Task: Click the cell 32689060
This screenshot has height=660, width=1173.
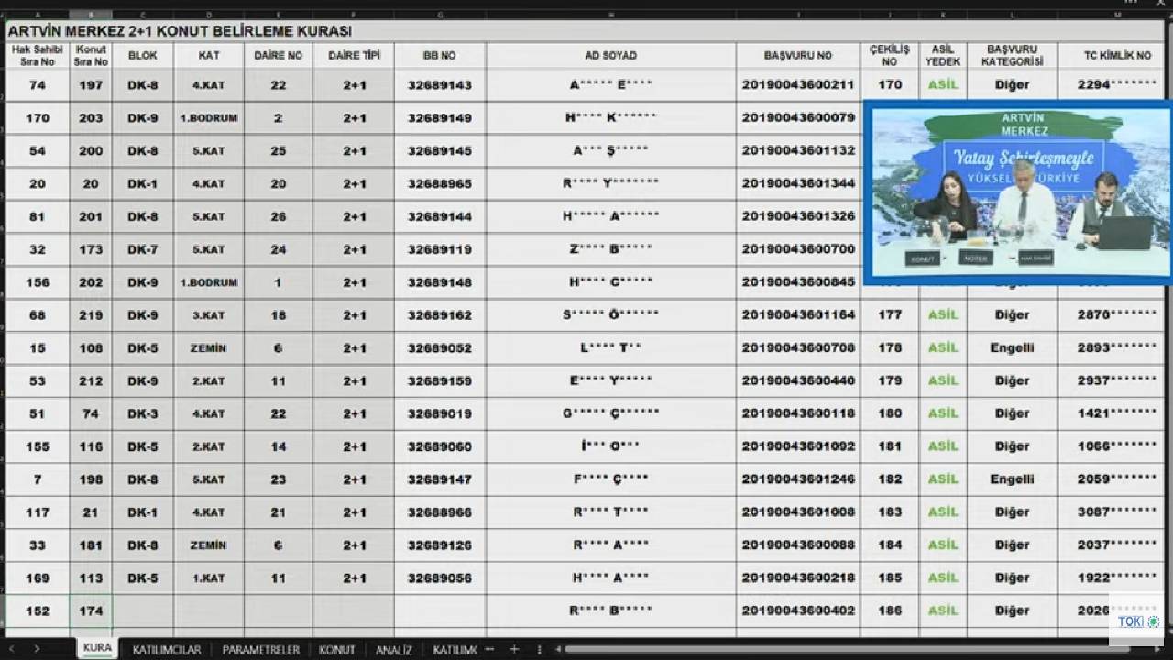Action: (x=440, y=446)
